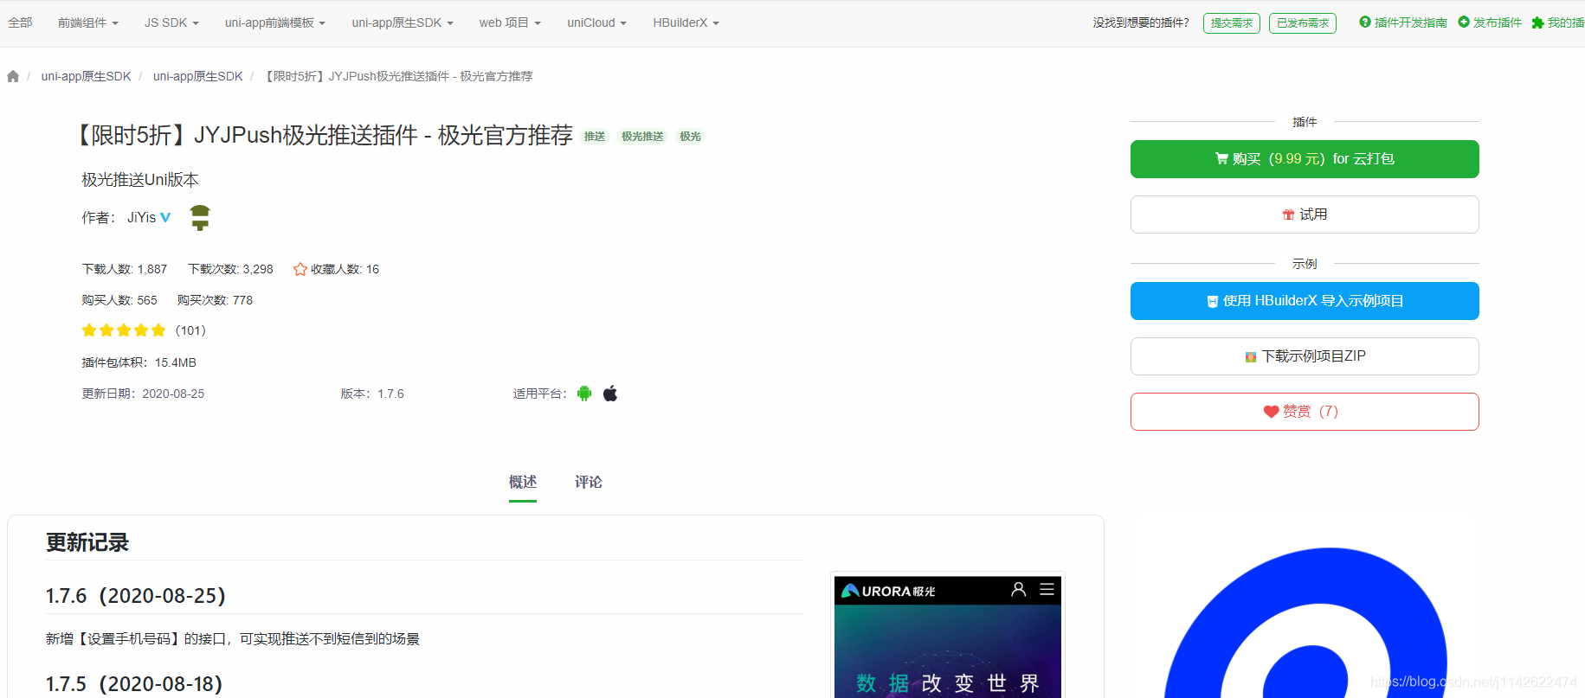Import example via 使用 HBuilderX 导入示例项目
Screen dimensions: 1585x698
coord(1305,301)
